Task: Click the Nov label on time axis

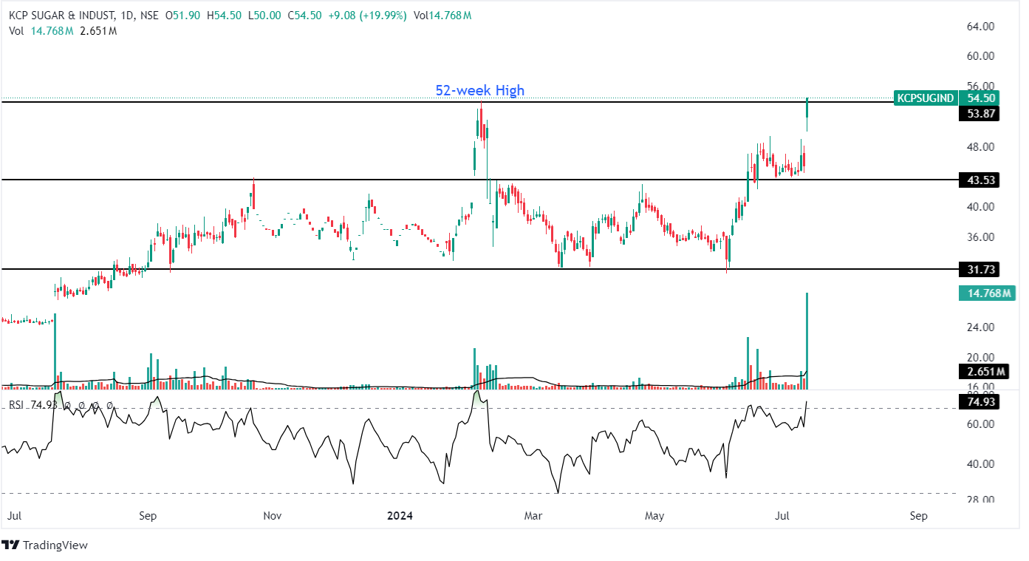Action: pos(273,514)
